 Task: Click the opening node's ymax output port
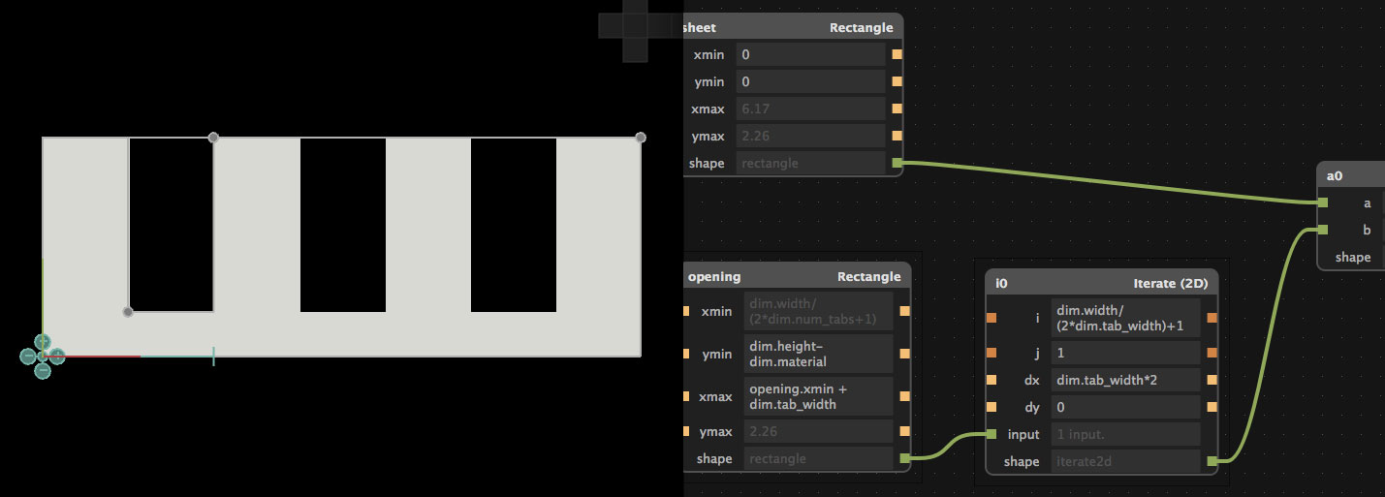pos(904,431)
